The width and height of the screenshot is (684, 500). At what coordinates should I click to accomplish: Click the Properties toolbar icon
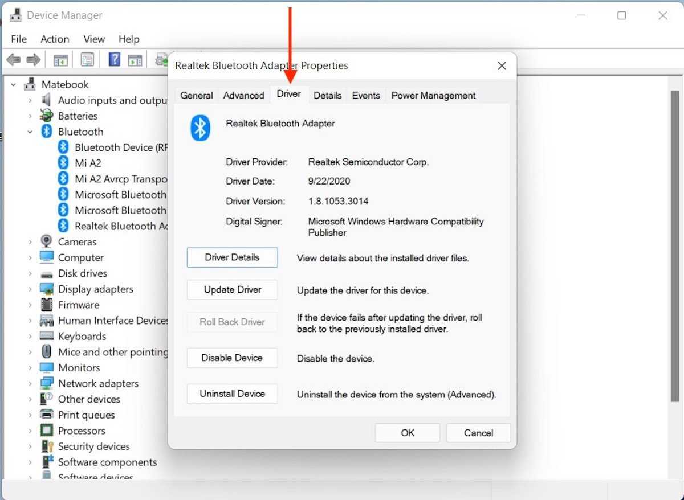pyautogui.click(x=87, y=60)
